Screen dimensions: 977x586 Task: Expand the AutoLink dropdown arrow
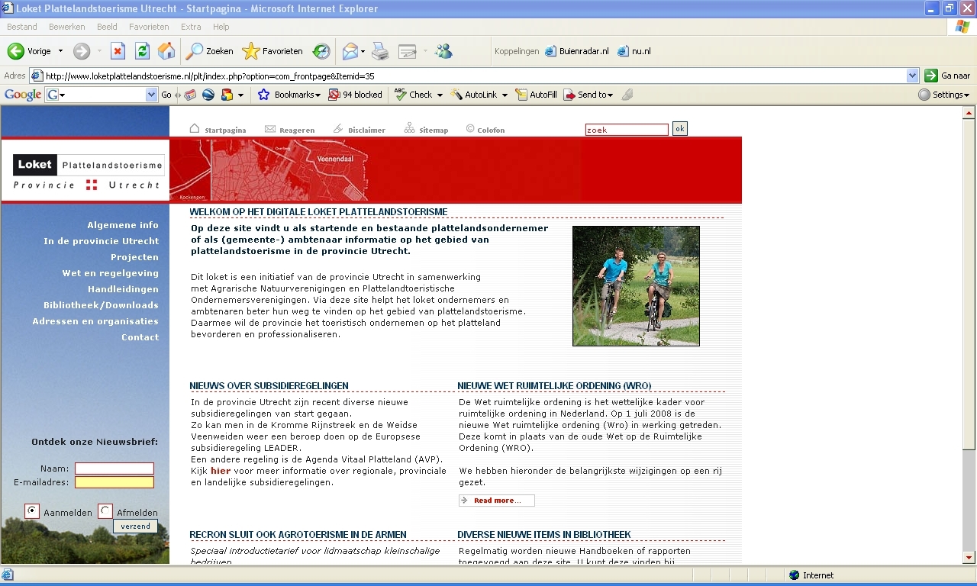click(x=505, y=95)
